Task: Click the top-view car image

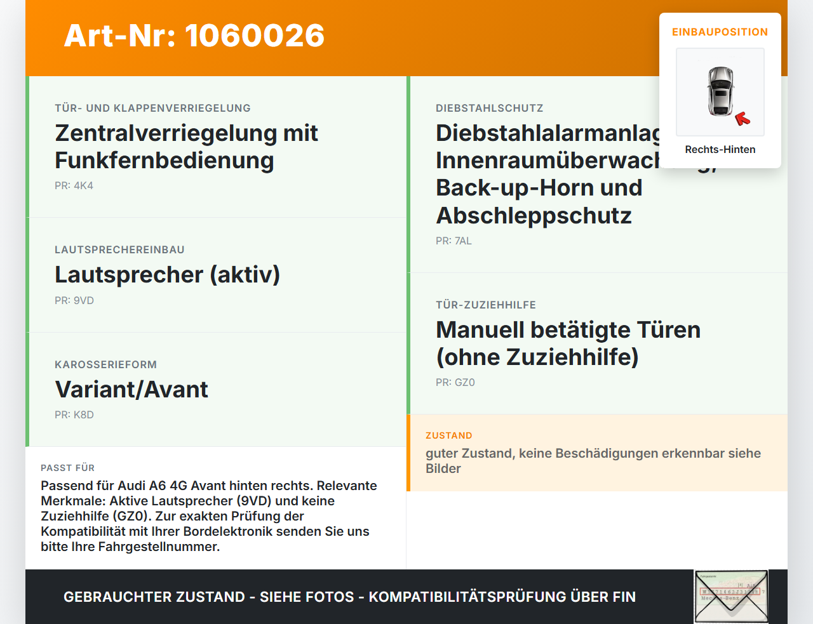Action: (x=721, y=91)
